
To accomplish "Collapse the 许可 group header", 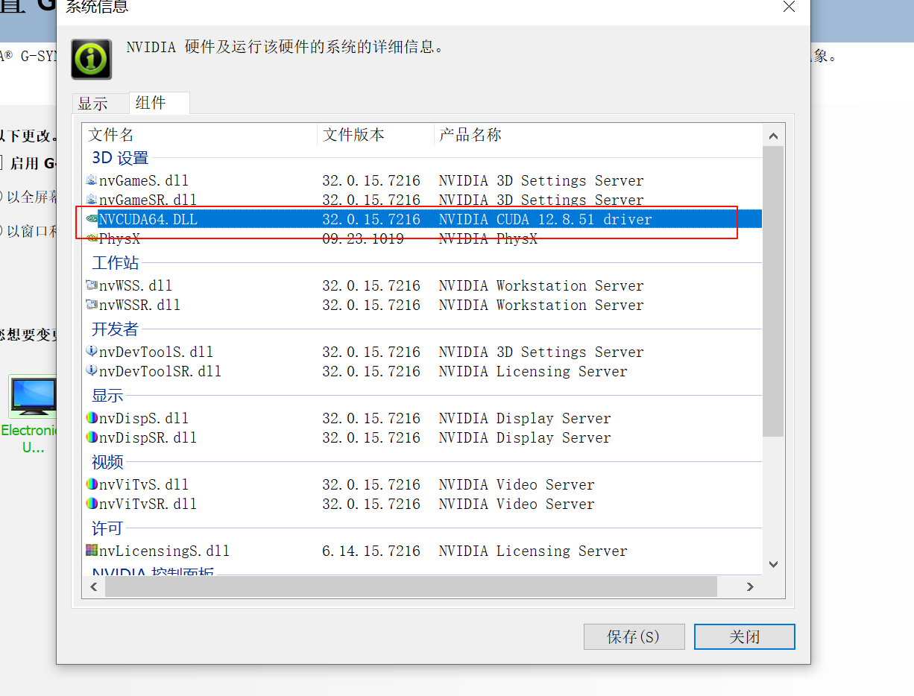I will tap(107, 528).
